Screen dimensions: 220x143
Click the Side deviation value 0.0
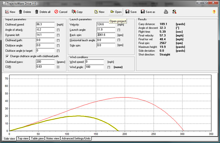point(162,51)
